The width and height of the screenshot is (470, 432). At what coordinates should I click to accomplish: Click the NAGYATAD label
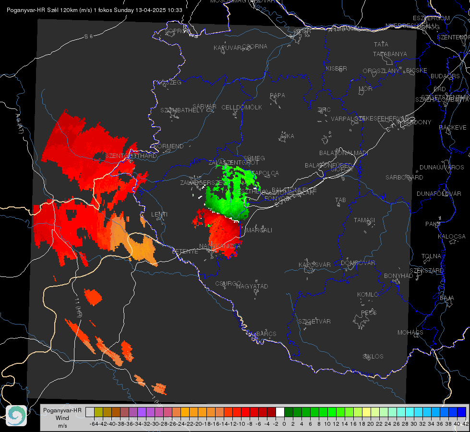[x=252, y=286]
